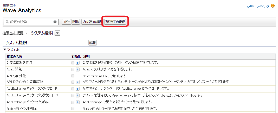
Task: Click the 編集 button beside システム権限
Action: click(93, 43)
